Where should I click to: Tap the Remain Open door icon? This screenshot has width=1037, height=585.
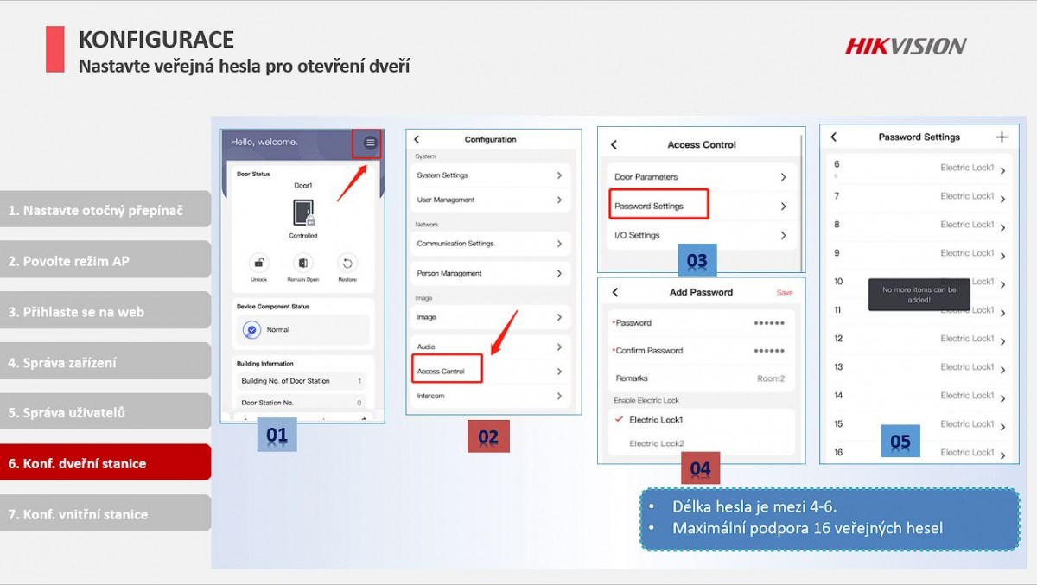(x=303, y=264)
